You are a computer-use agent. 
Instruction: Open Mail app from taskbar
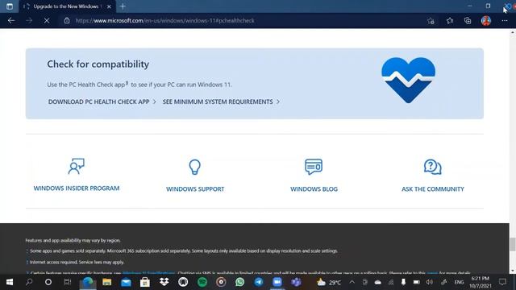pyautogui.click(x=126, y=282)
